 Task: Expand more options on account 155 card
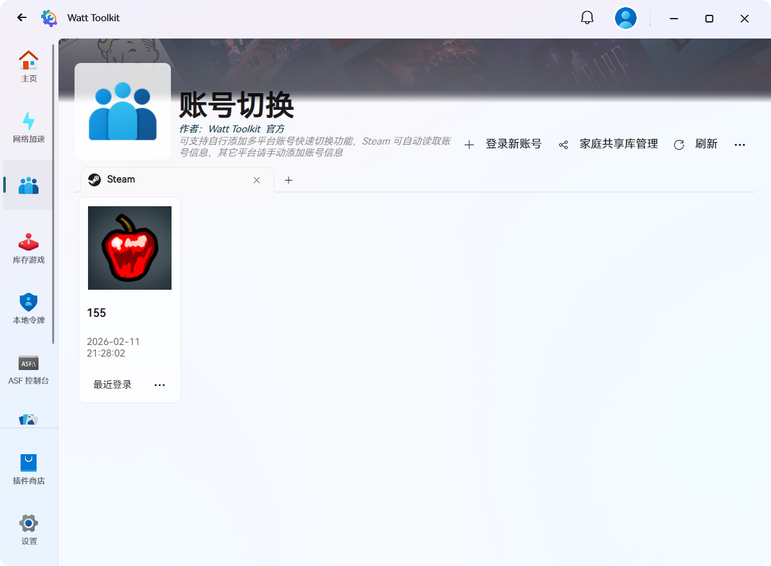point(160,385)
